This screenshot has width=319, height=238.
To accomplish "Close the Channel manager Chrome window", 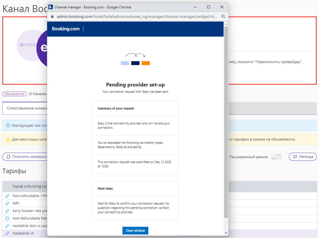I will 222,7.
